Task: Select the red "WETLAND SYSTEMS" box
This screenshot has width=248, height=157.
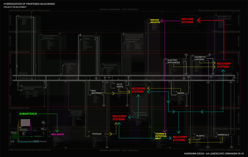Action: tap(188, 21)
